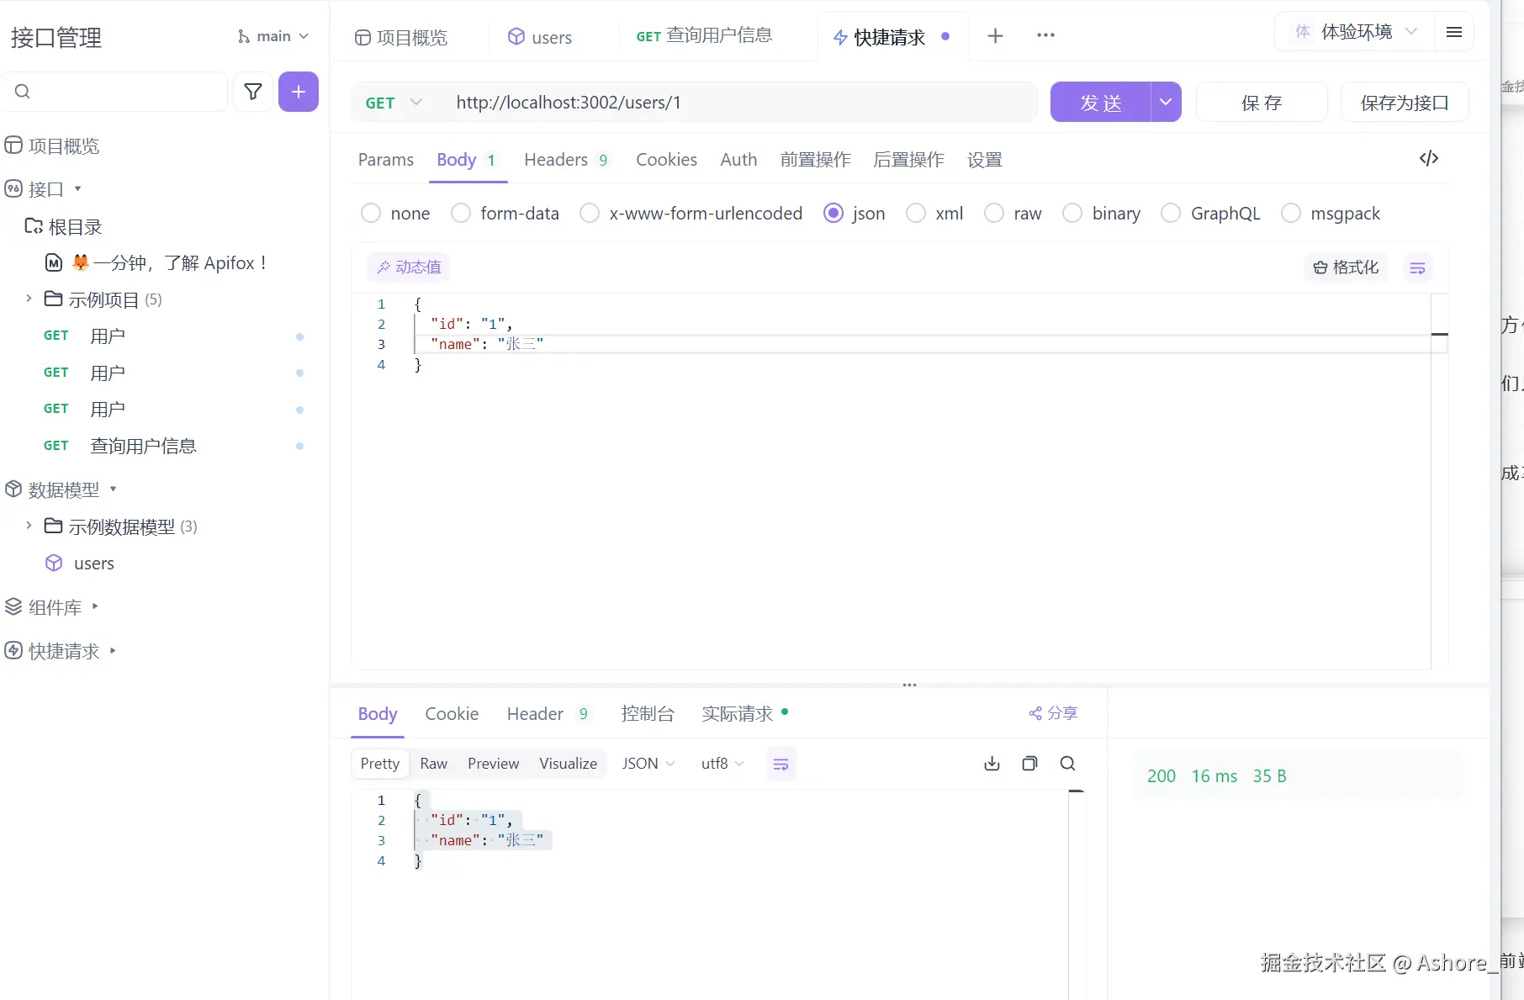Open the 控制台 console tab
The height and width of the screenshot is (1000, 1524).
click(x=648, y=714)
